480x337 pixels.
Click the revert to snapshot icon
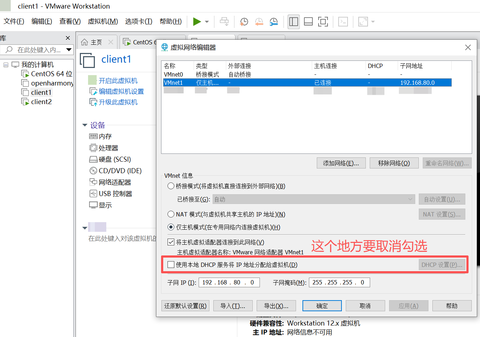(259, 22)
